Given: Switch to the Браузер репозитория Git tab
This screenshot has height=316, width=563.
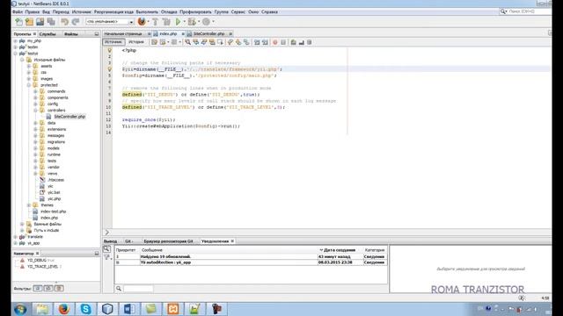Looking at the screenshot, I should [168, 241].
